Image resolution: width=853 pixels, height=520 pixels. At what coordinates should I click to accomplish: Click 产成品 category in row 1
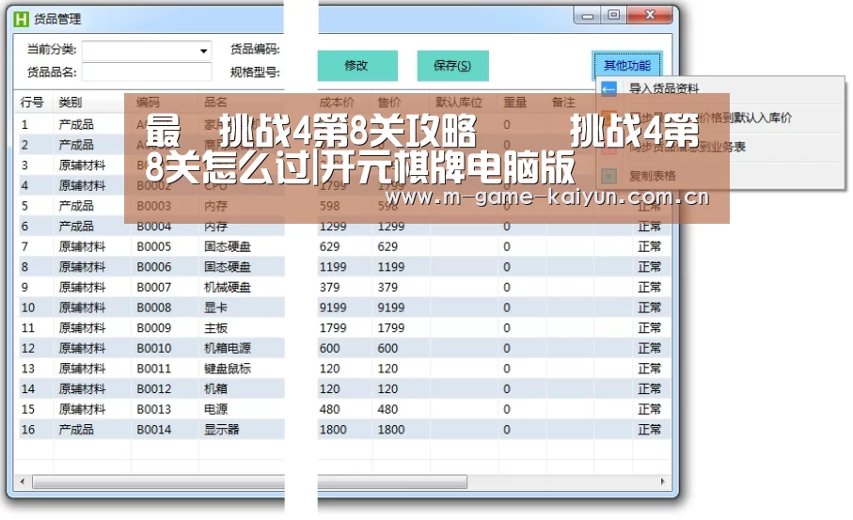coord(76,124)
